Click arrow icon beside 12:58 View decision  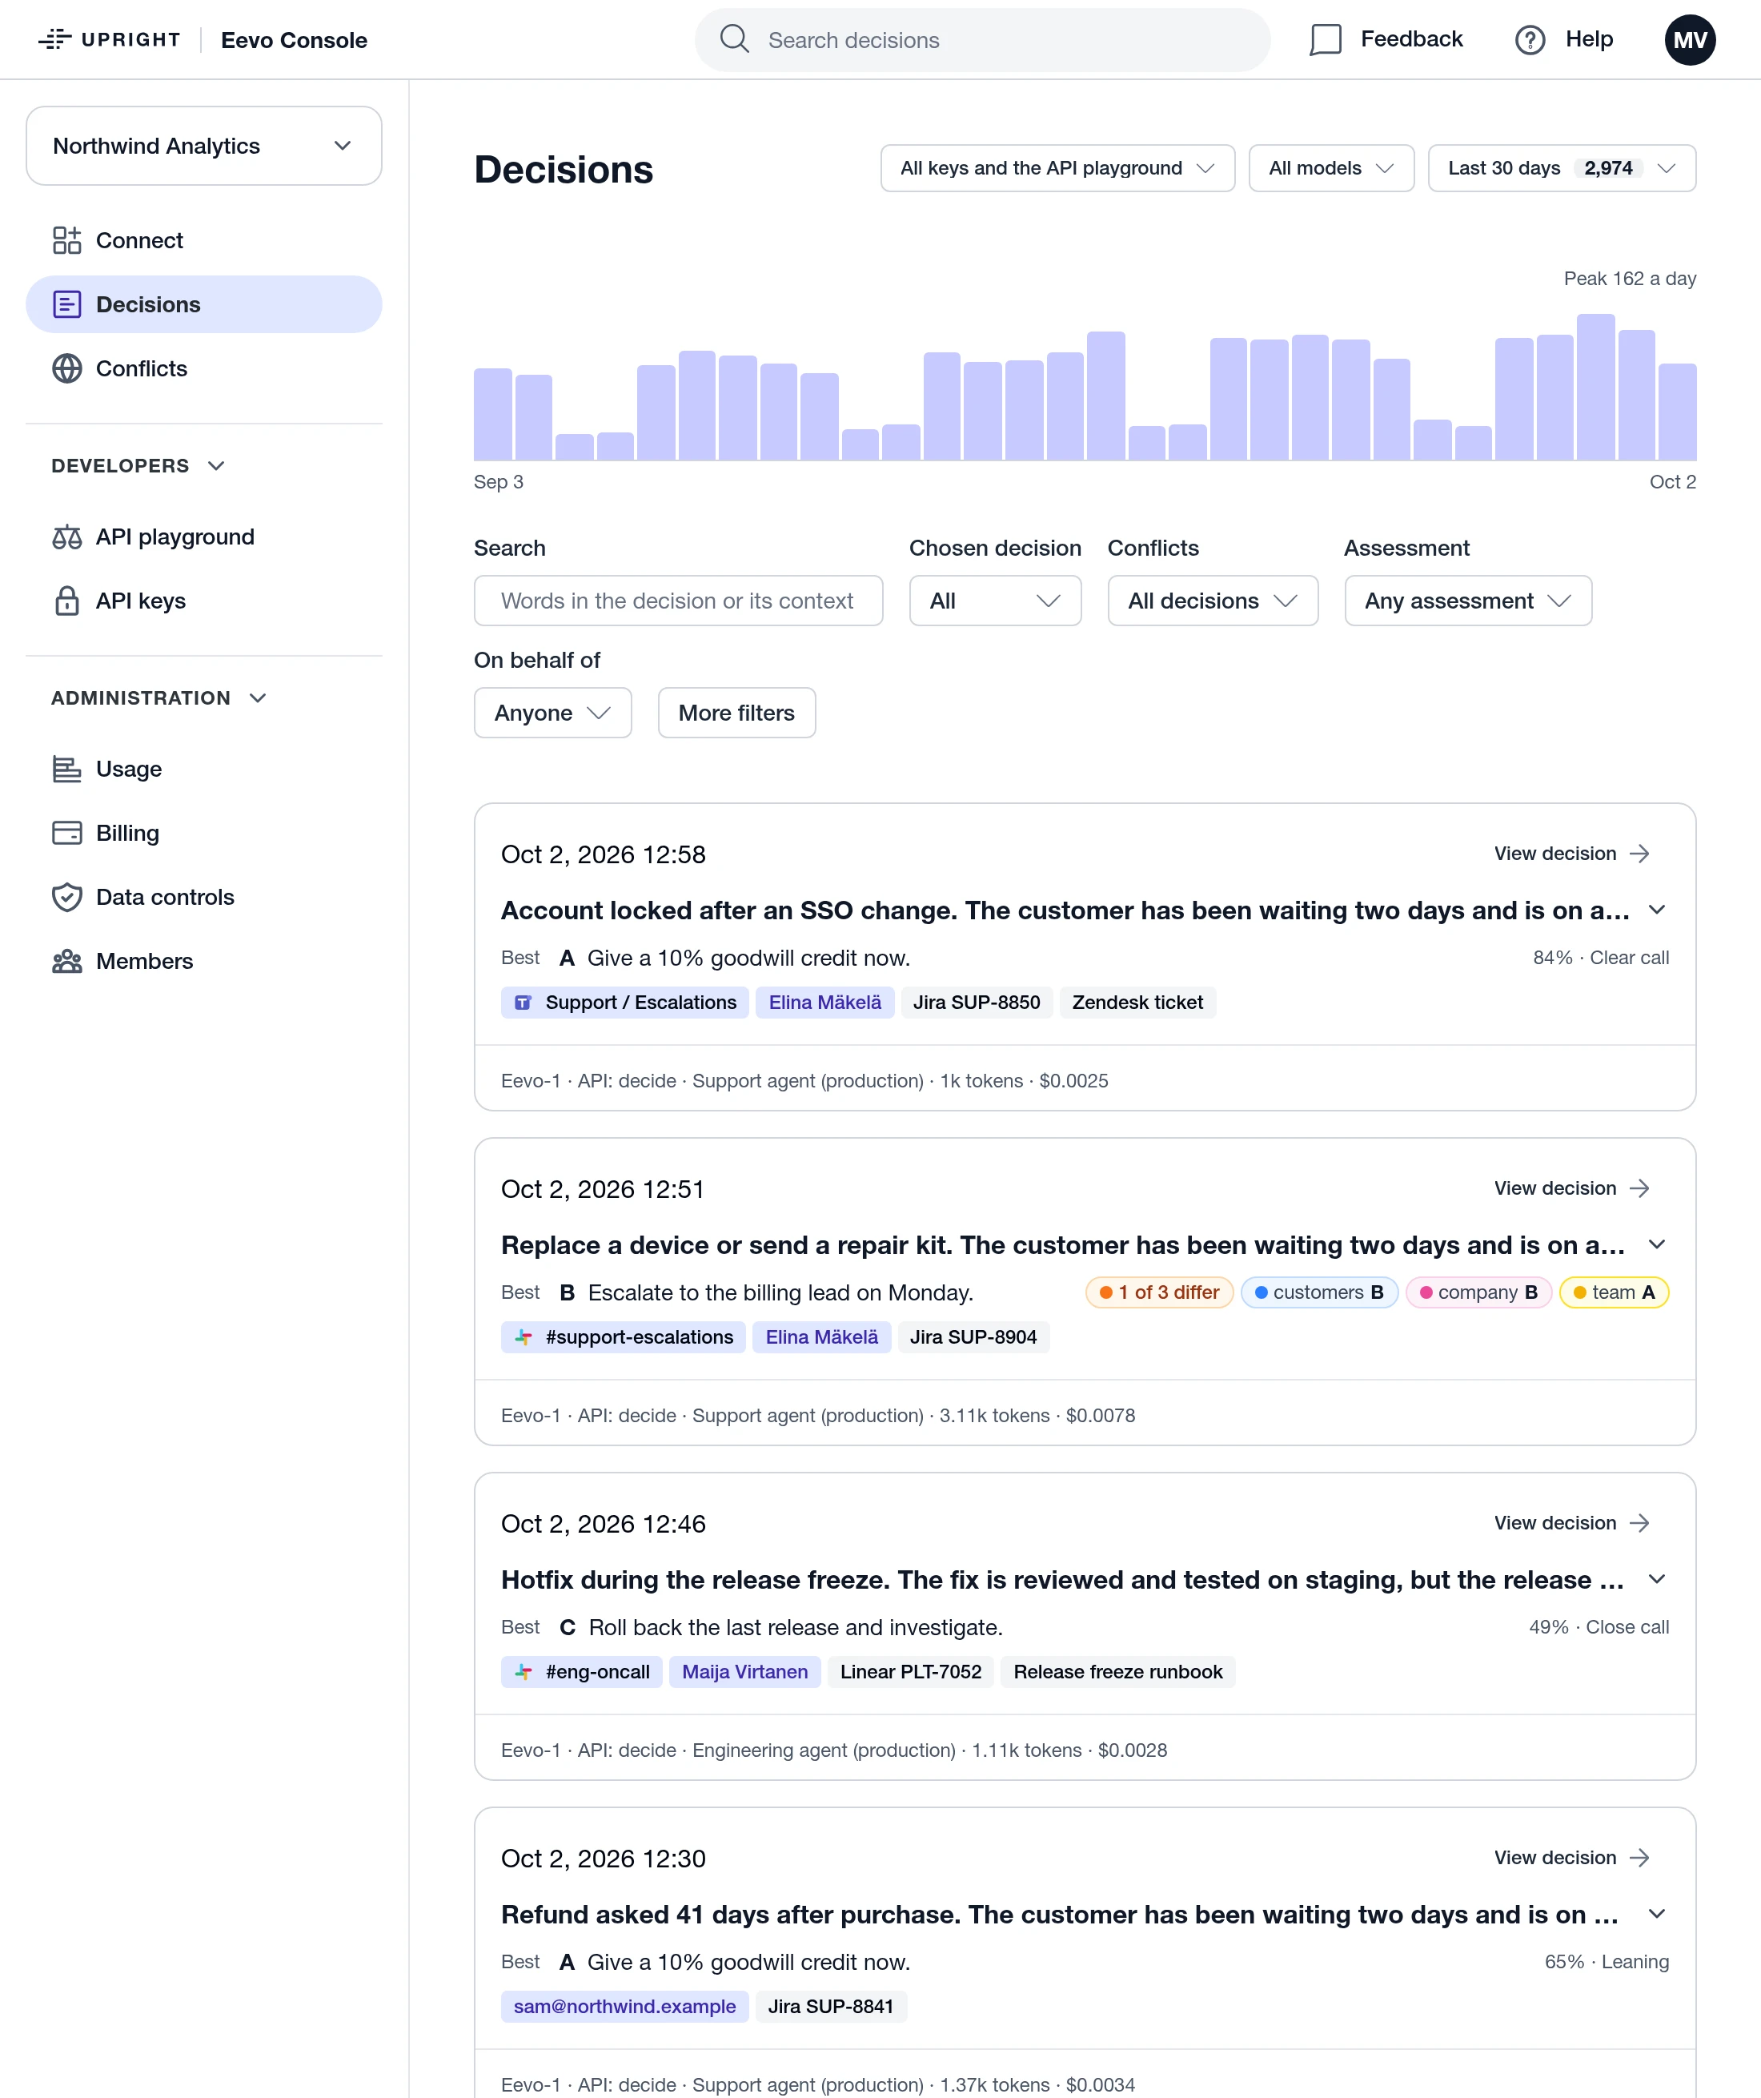[x=1639, y=853]
